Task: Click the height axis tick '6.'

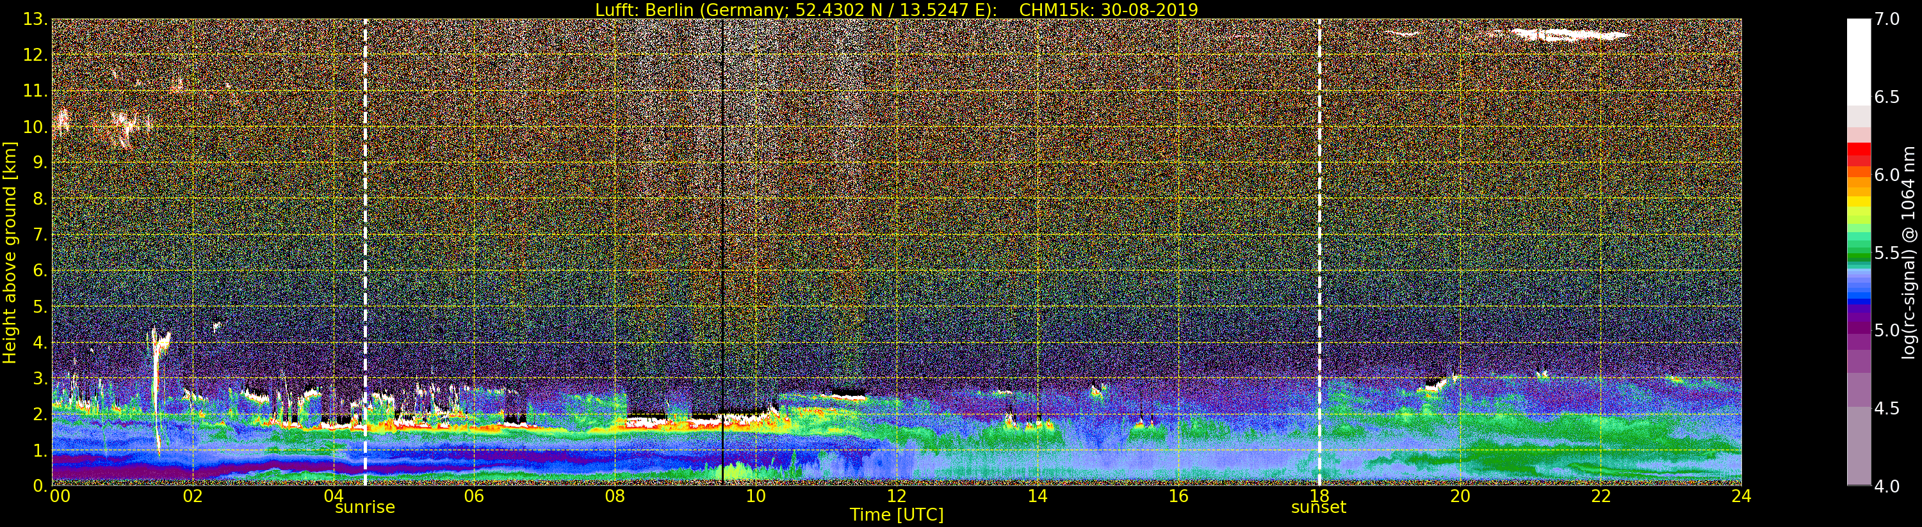Action: 40,271
